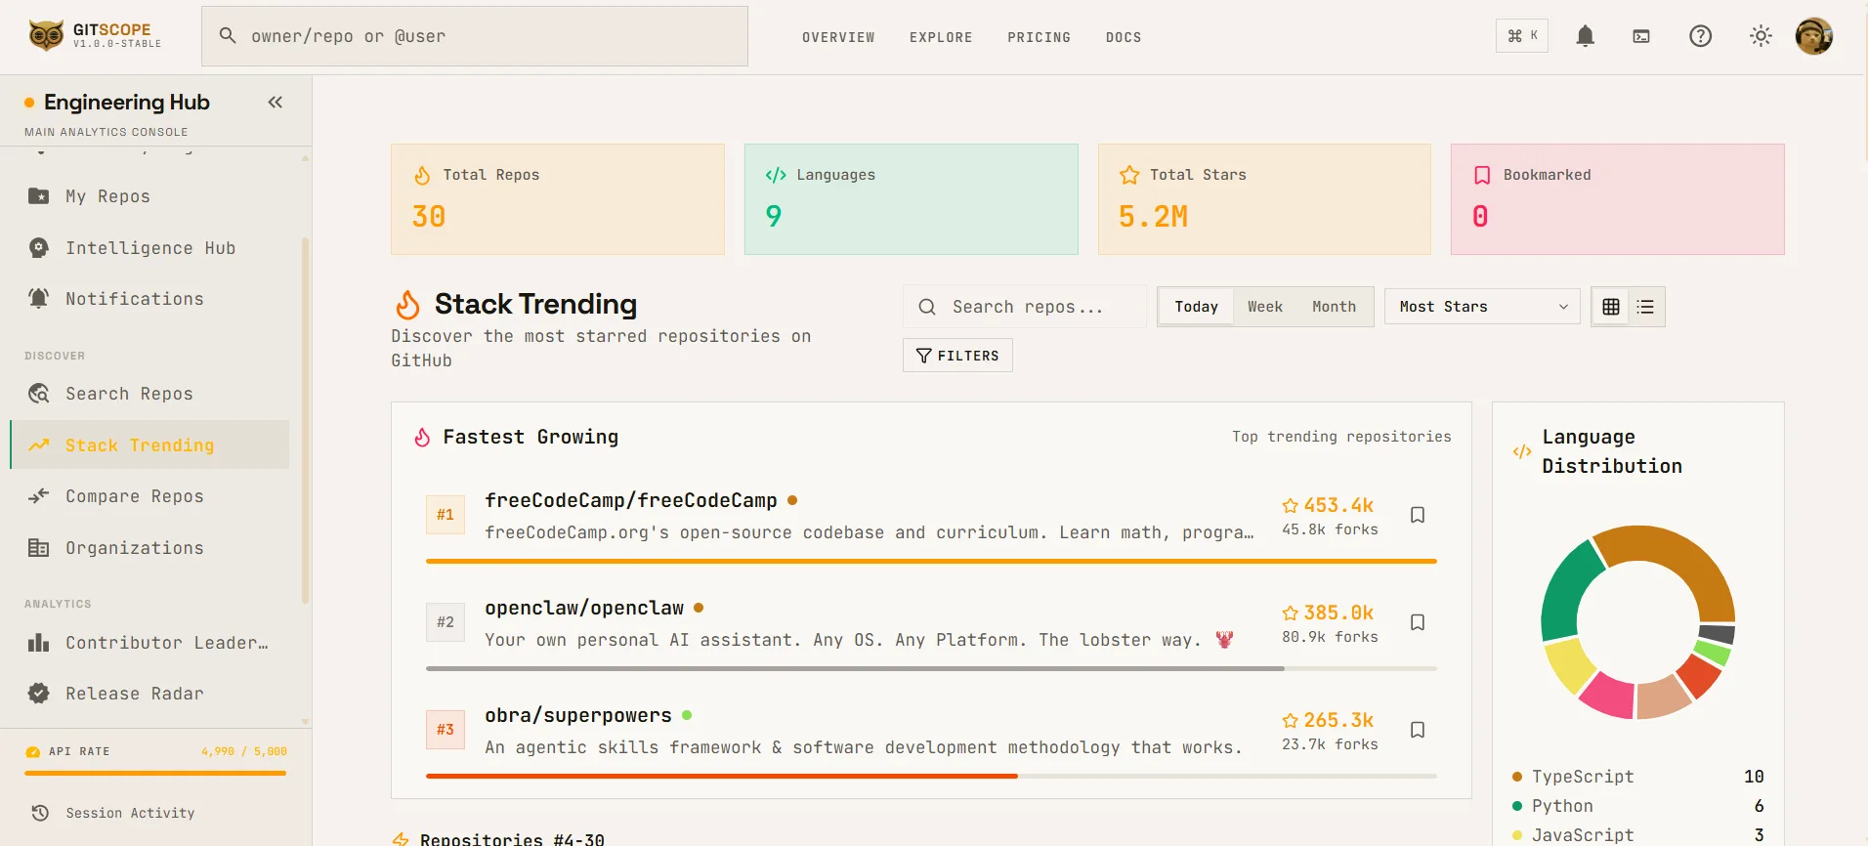
Task: Click the search magnifier icon in header
Action: coord(228,35)
